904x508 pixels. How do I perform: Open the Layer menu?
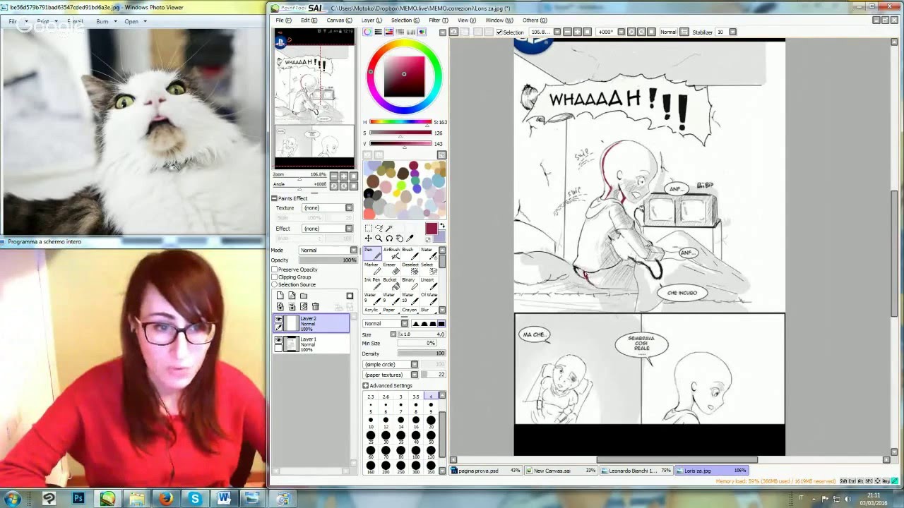point(371,20)
